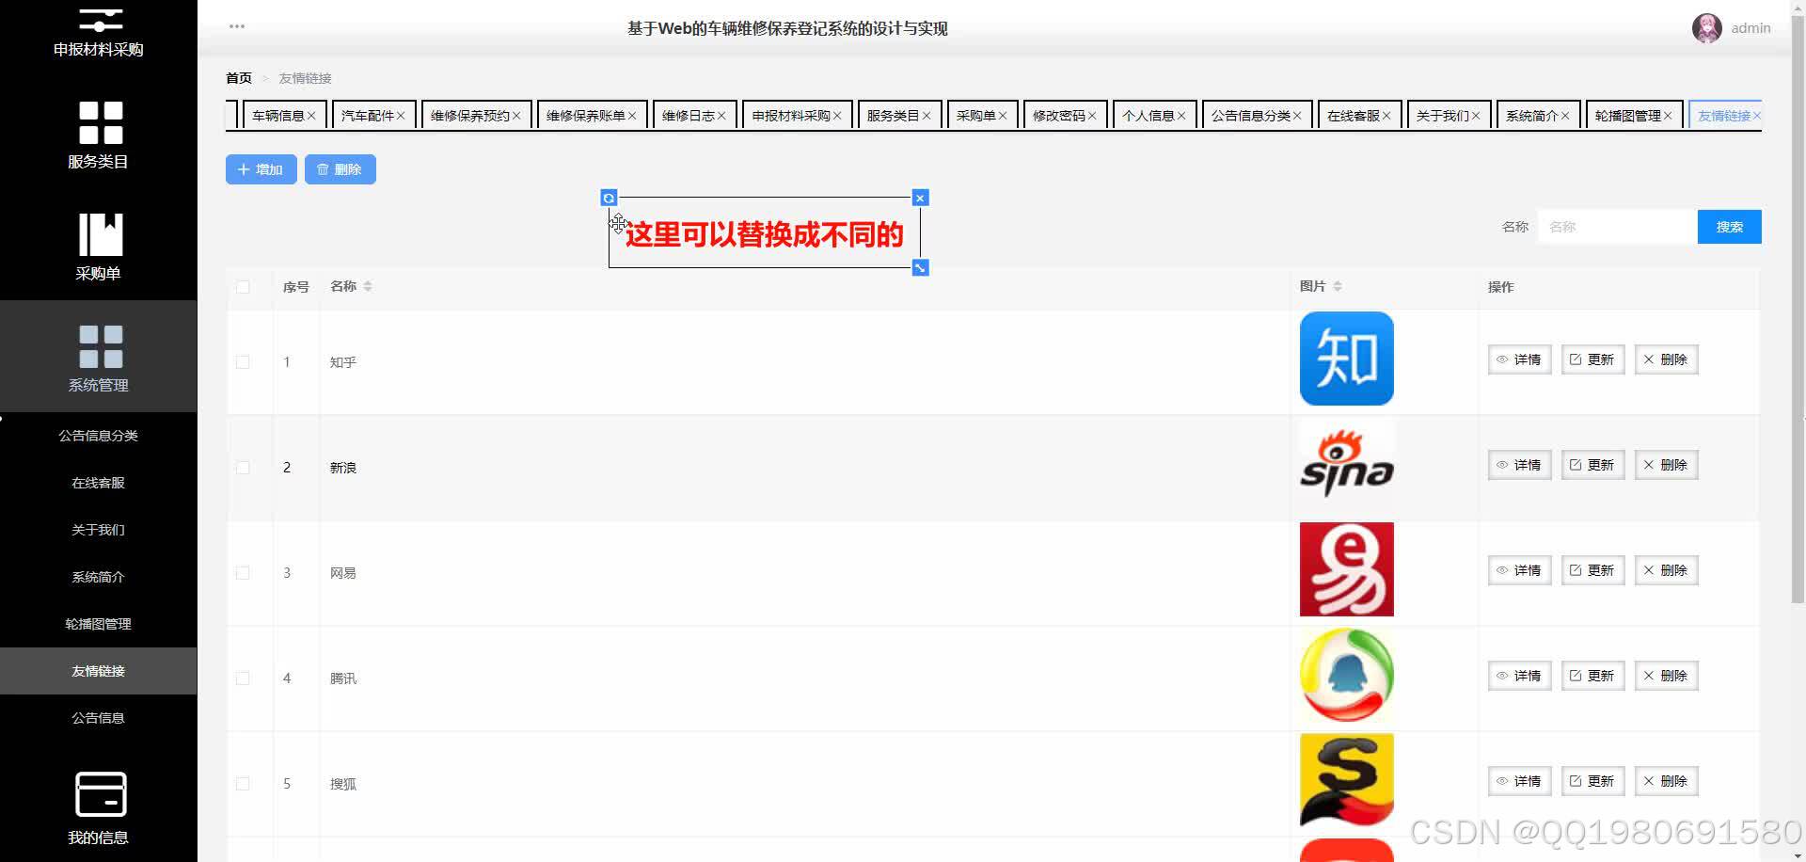The height and width of the screenshot is (862, 1806).
Task: Open the 服务类目 sidebar icon
Action: click(101, 122)
